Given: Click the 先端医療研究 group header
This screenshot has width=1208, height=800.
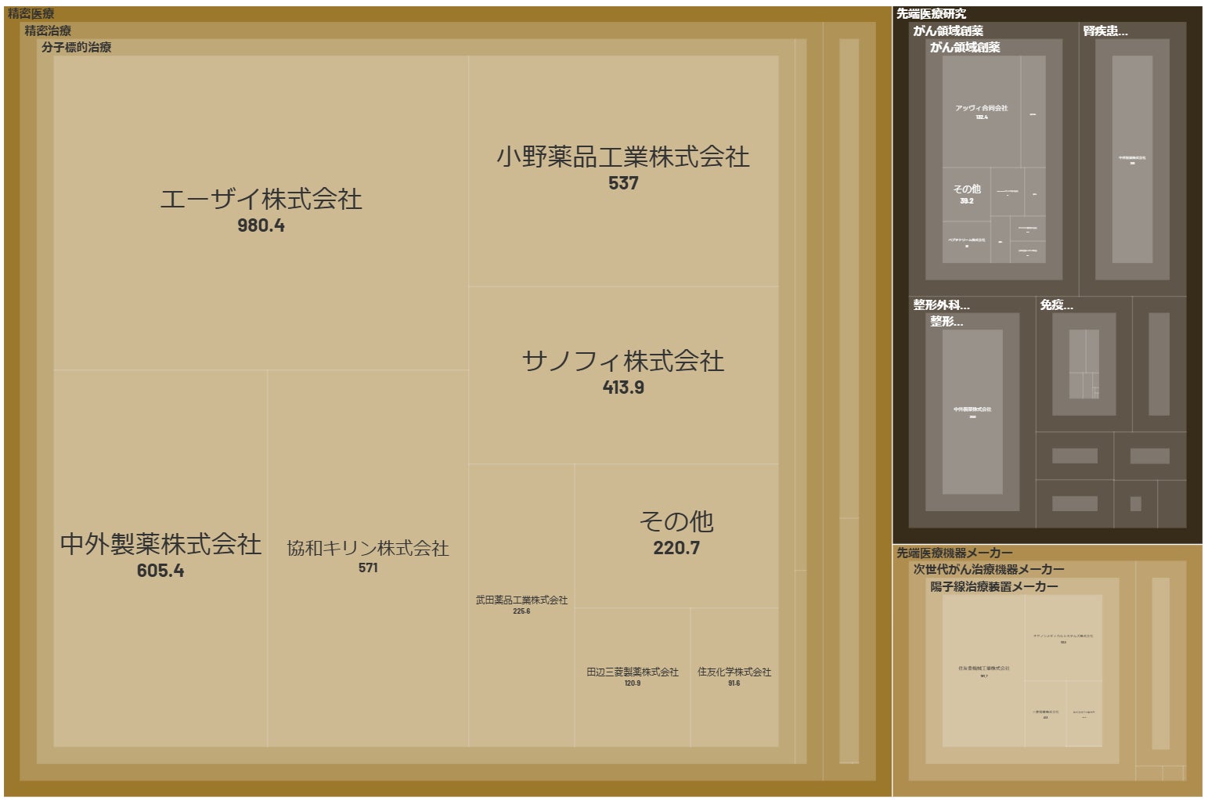Looking at the screenshot, I should pos(932,14).
